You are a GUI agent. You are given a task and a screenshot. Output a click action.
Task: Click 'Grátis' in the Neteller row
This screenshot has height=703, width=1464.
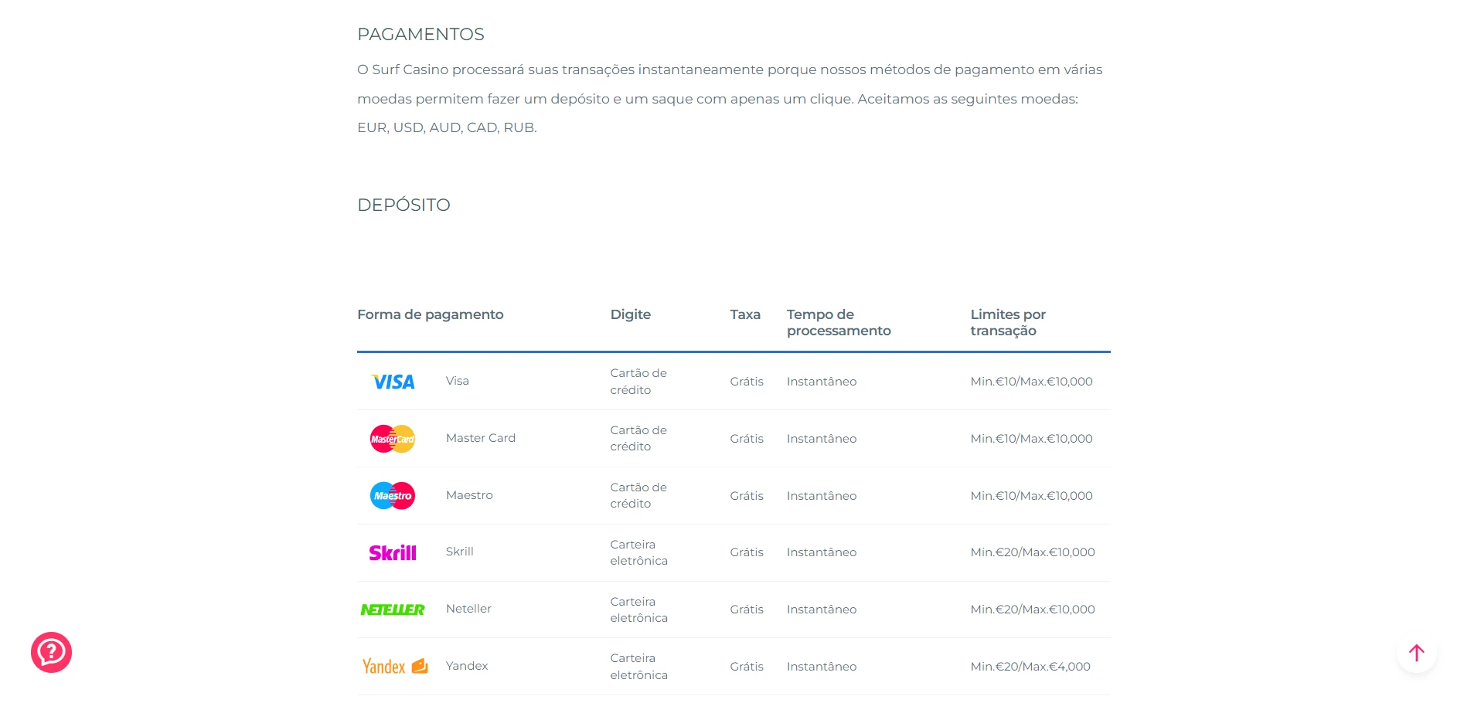point(747,610)
